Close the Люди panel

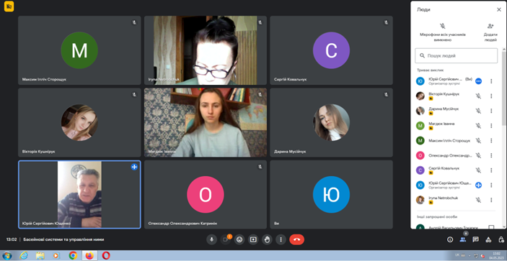point(499,9)
